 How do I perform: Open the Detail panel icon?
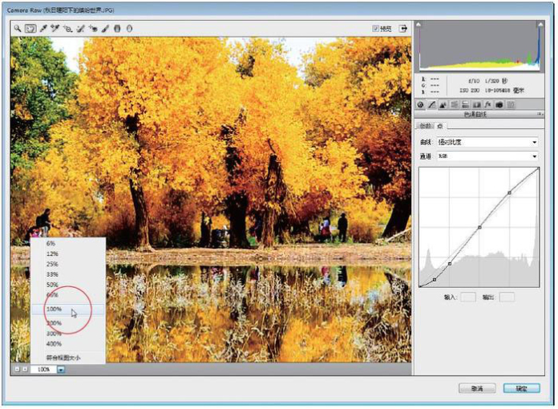[x=443, y=104]
